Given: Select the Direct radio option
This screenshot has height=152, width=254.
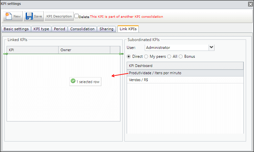Looking at the screenshot, I should 129,56.
